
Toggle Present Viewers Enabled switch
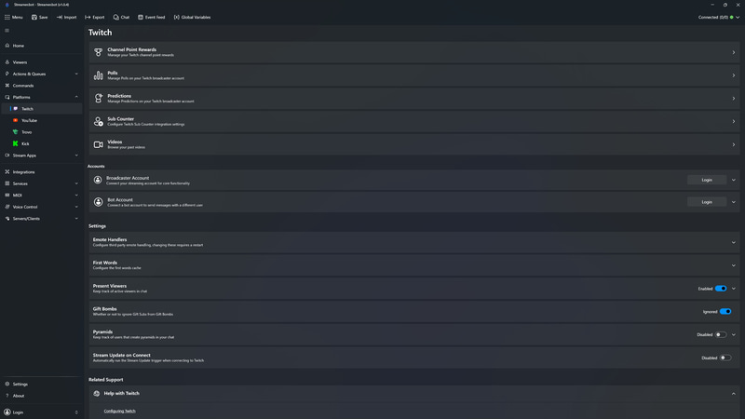tap(721, 289)
